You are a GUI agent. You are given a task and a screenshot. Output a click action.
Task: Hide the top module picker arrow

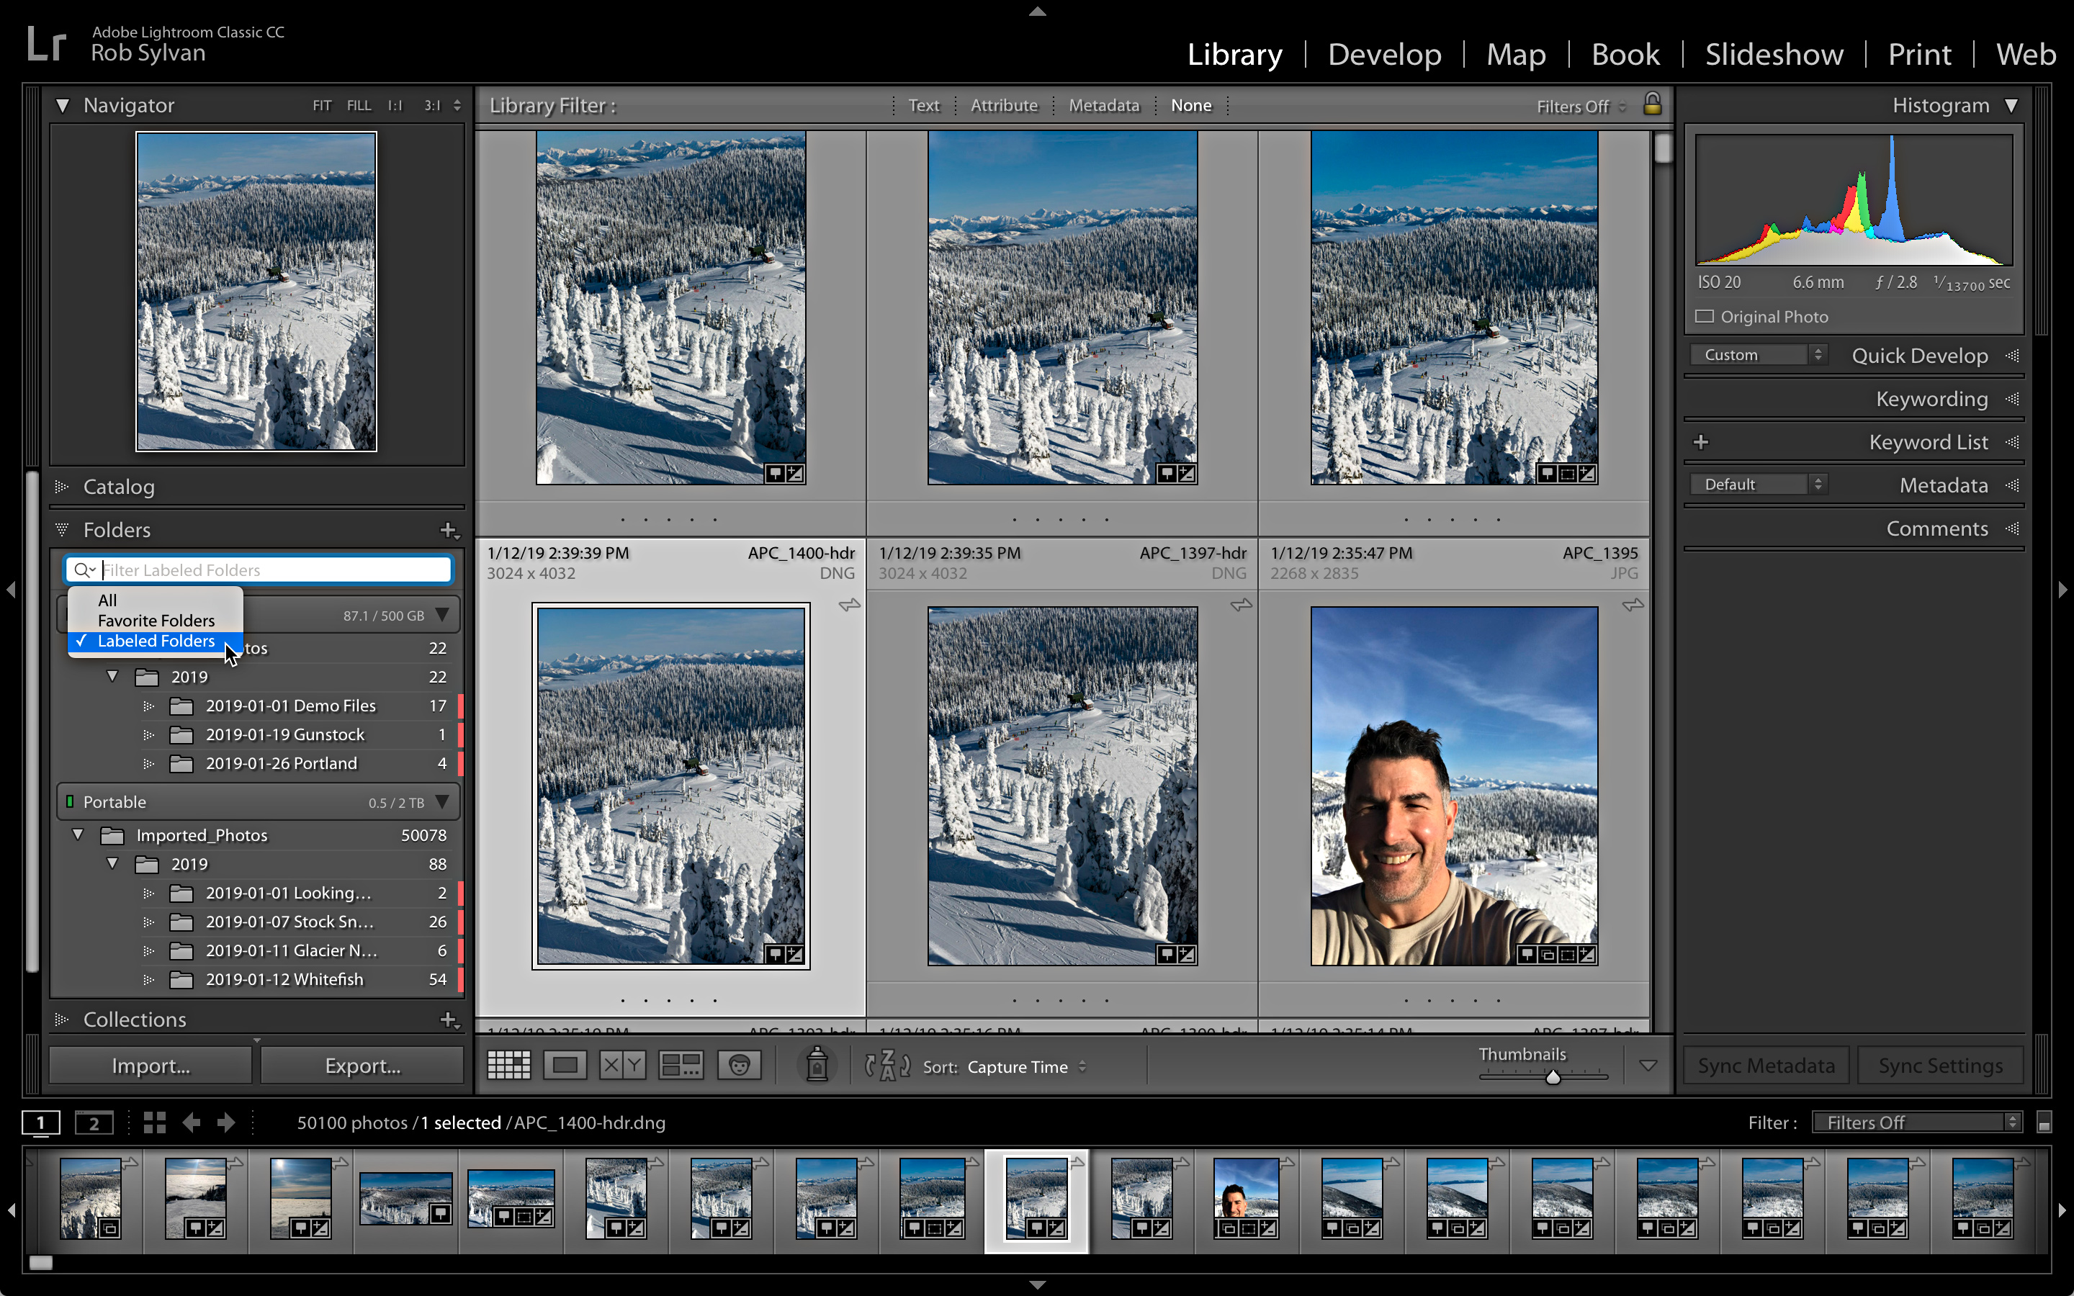coord(1037,11)
